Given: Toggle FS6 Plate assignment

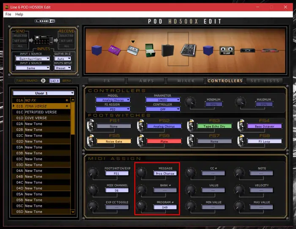Looking at the screenshot, I should [164, 141].
